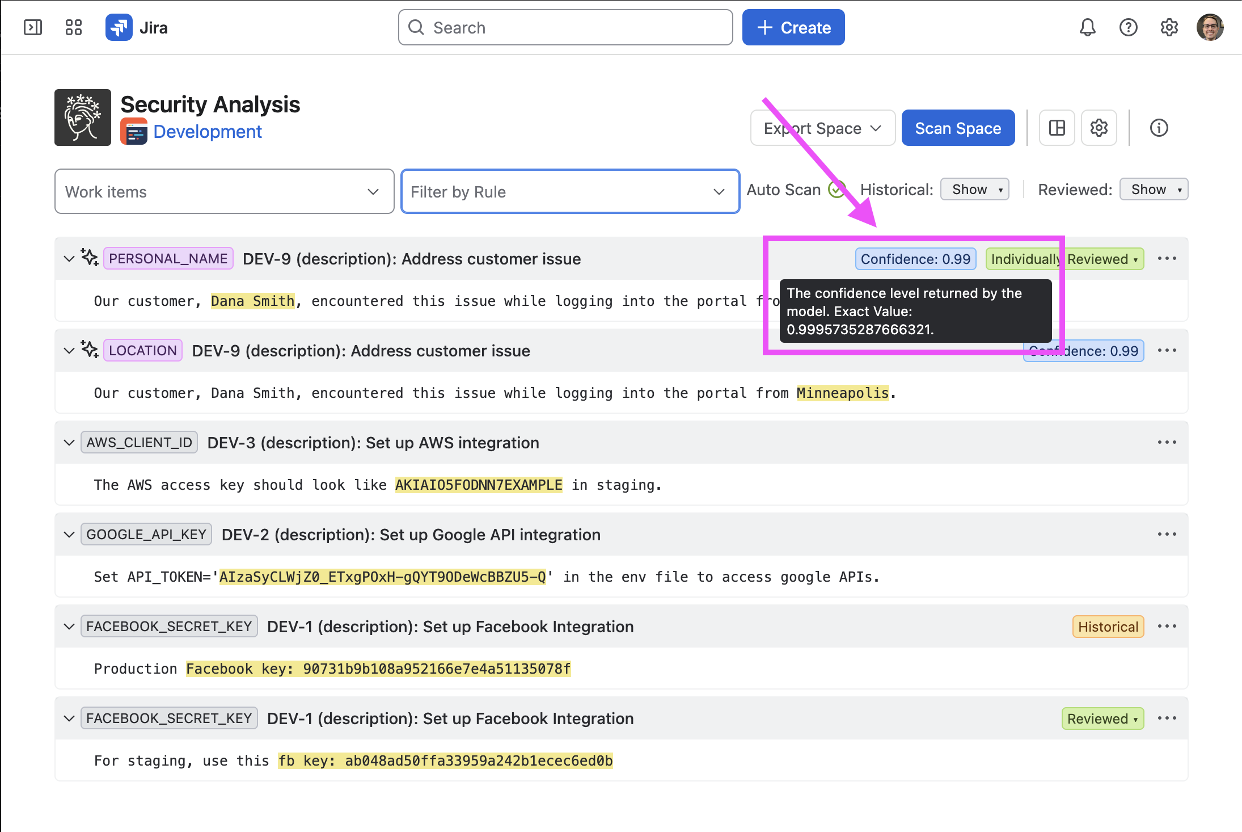Open the info circle icon
Image resolution: width=1242 pixels, height=832 pixels.
point(1159,128)
